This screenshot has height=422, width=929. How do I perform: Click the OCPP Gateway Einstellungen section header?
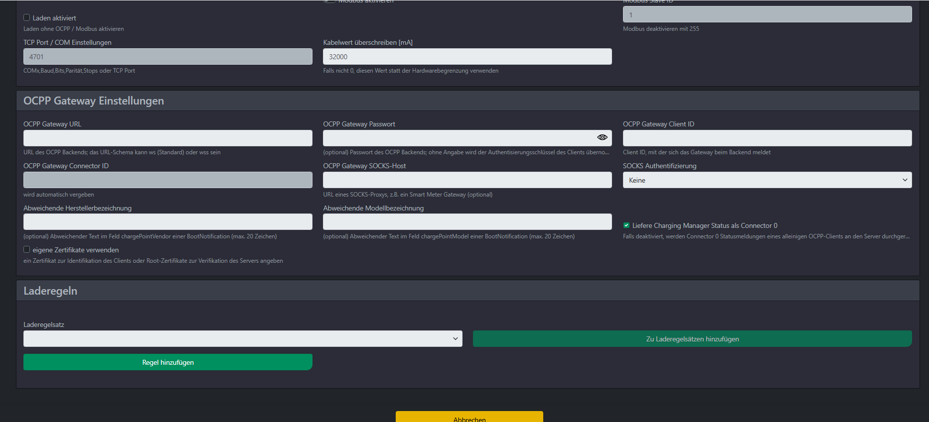pos(94,101)
